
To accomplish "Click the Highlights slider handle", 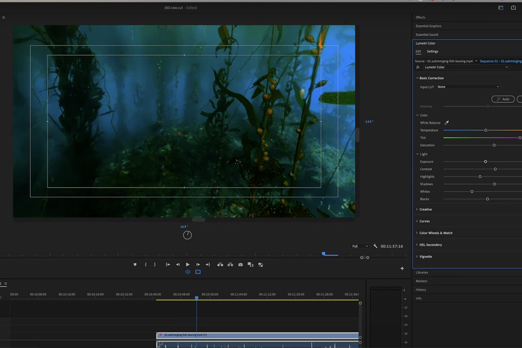I will tap(480, 177).
